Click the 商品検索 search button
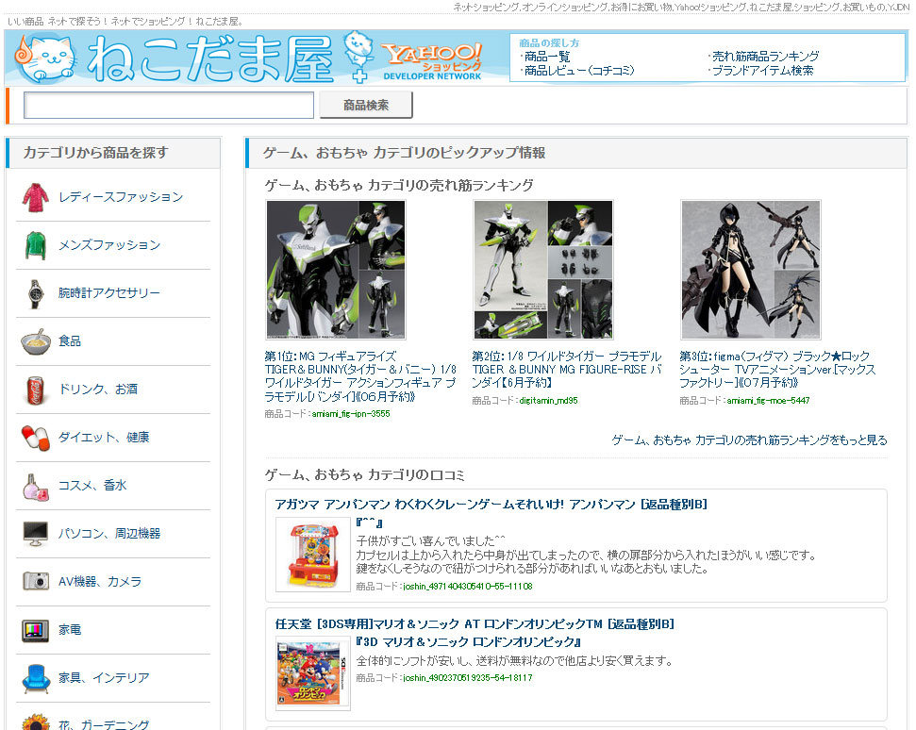The height and width of the screenshot is (730, 916). coord(366,105)
